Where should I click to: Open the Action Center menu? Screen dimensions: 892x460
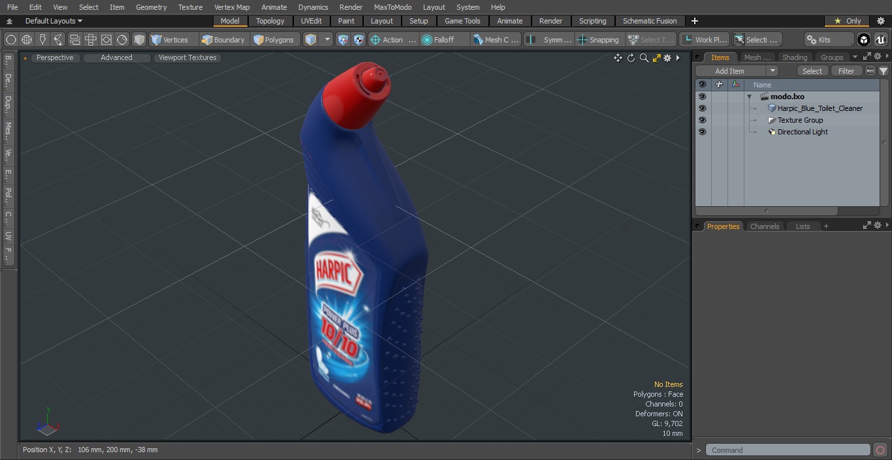(393, 40)
